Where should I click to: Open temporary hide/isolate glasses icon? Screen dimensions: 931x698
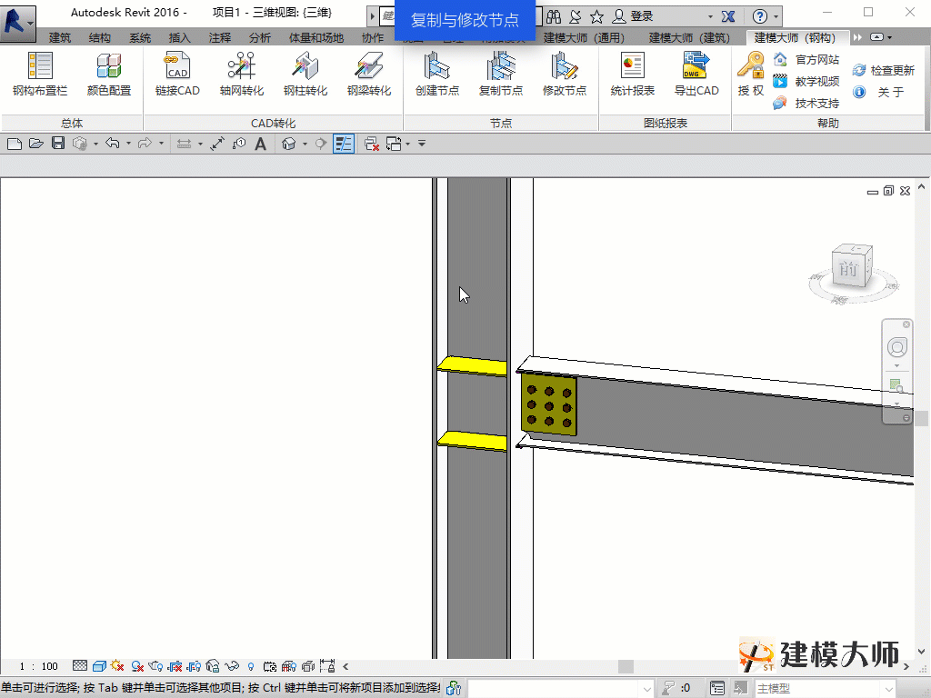coord(232,666)
